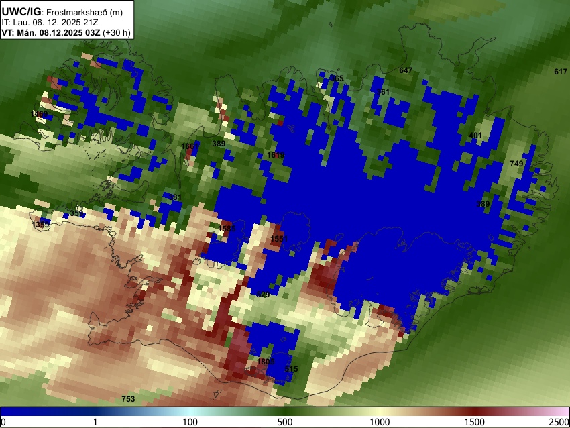Click the color scale label 1500
This screenshot has width=570, height=428.
point(475,422)
